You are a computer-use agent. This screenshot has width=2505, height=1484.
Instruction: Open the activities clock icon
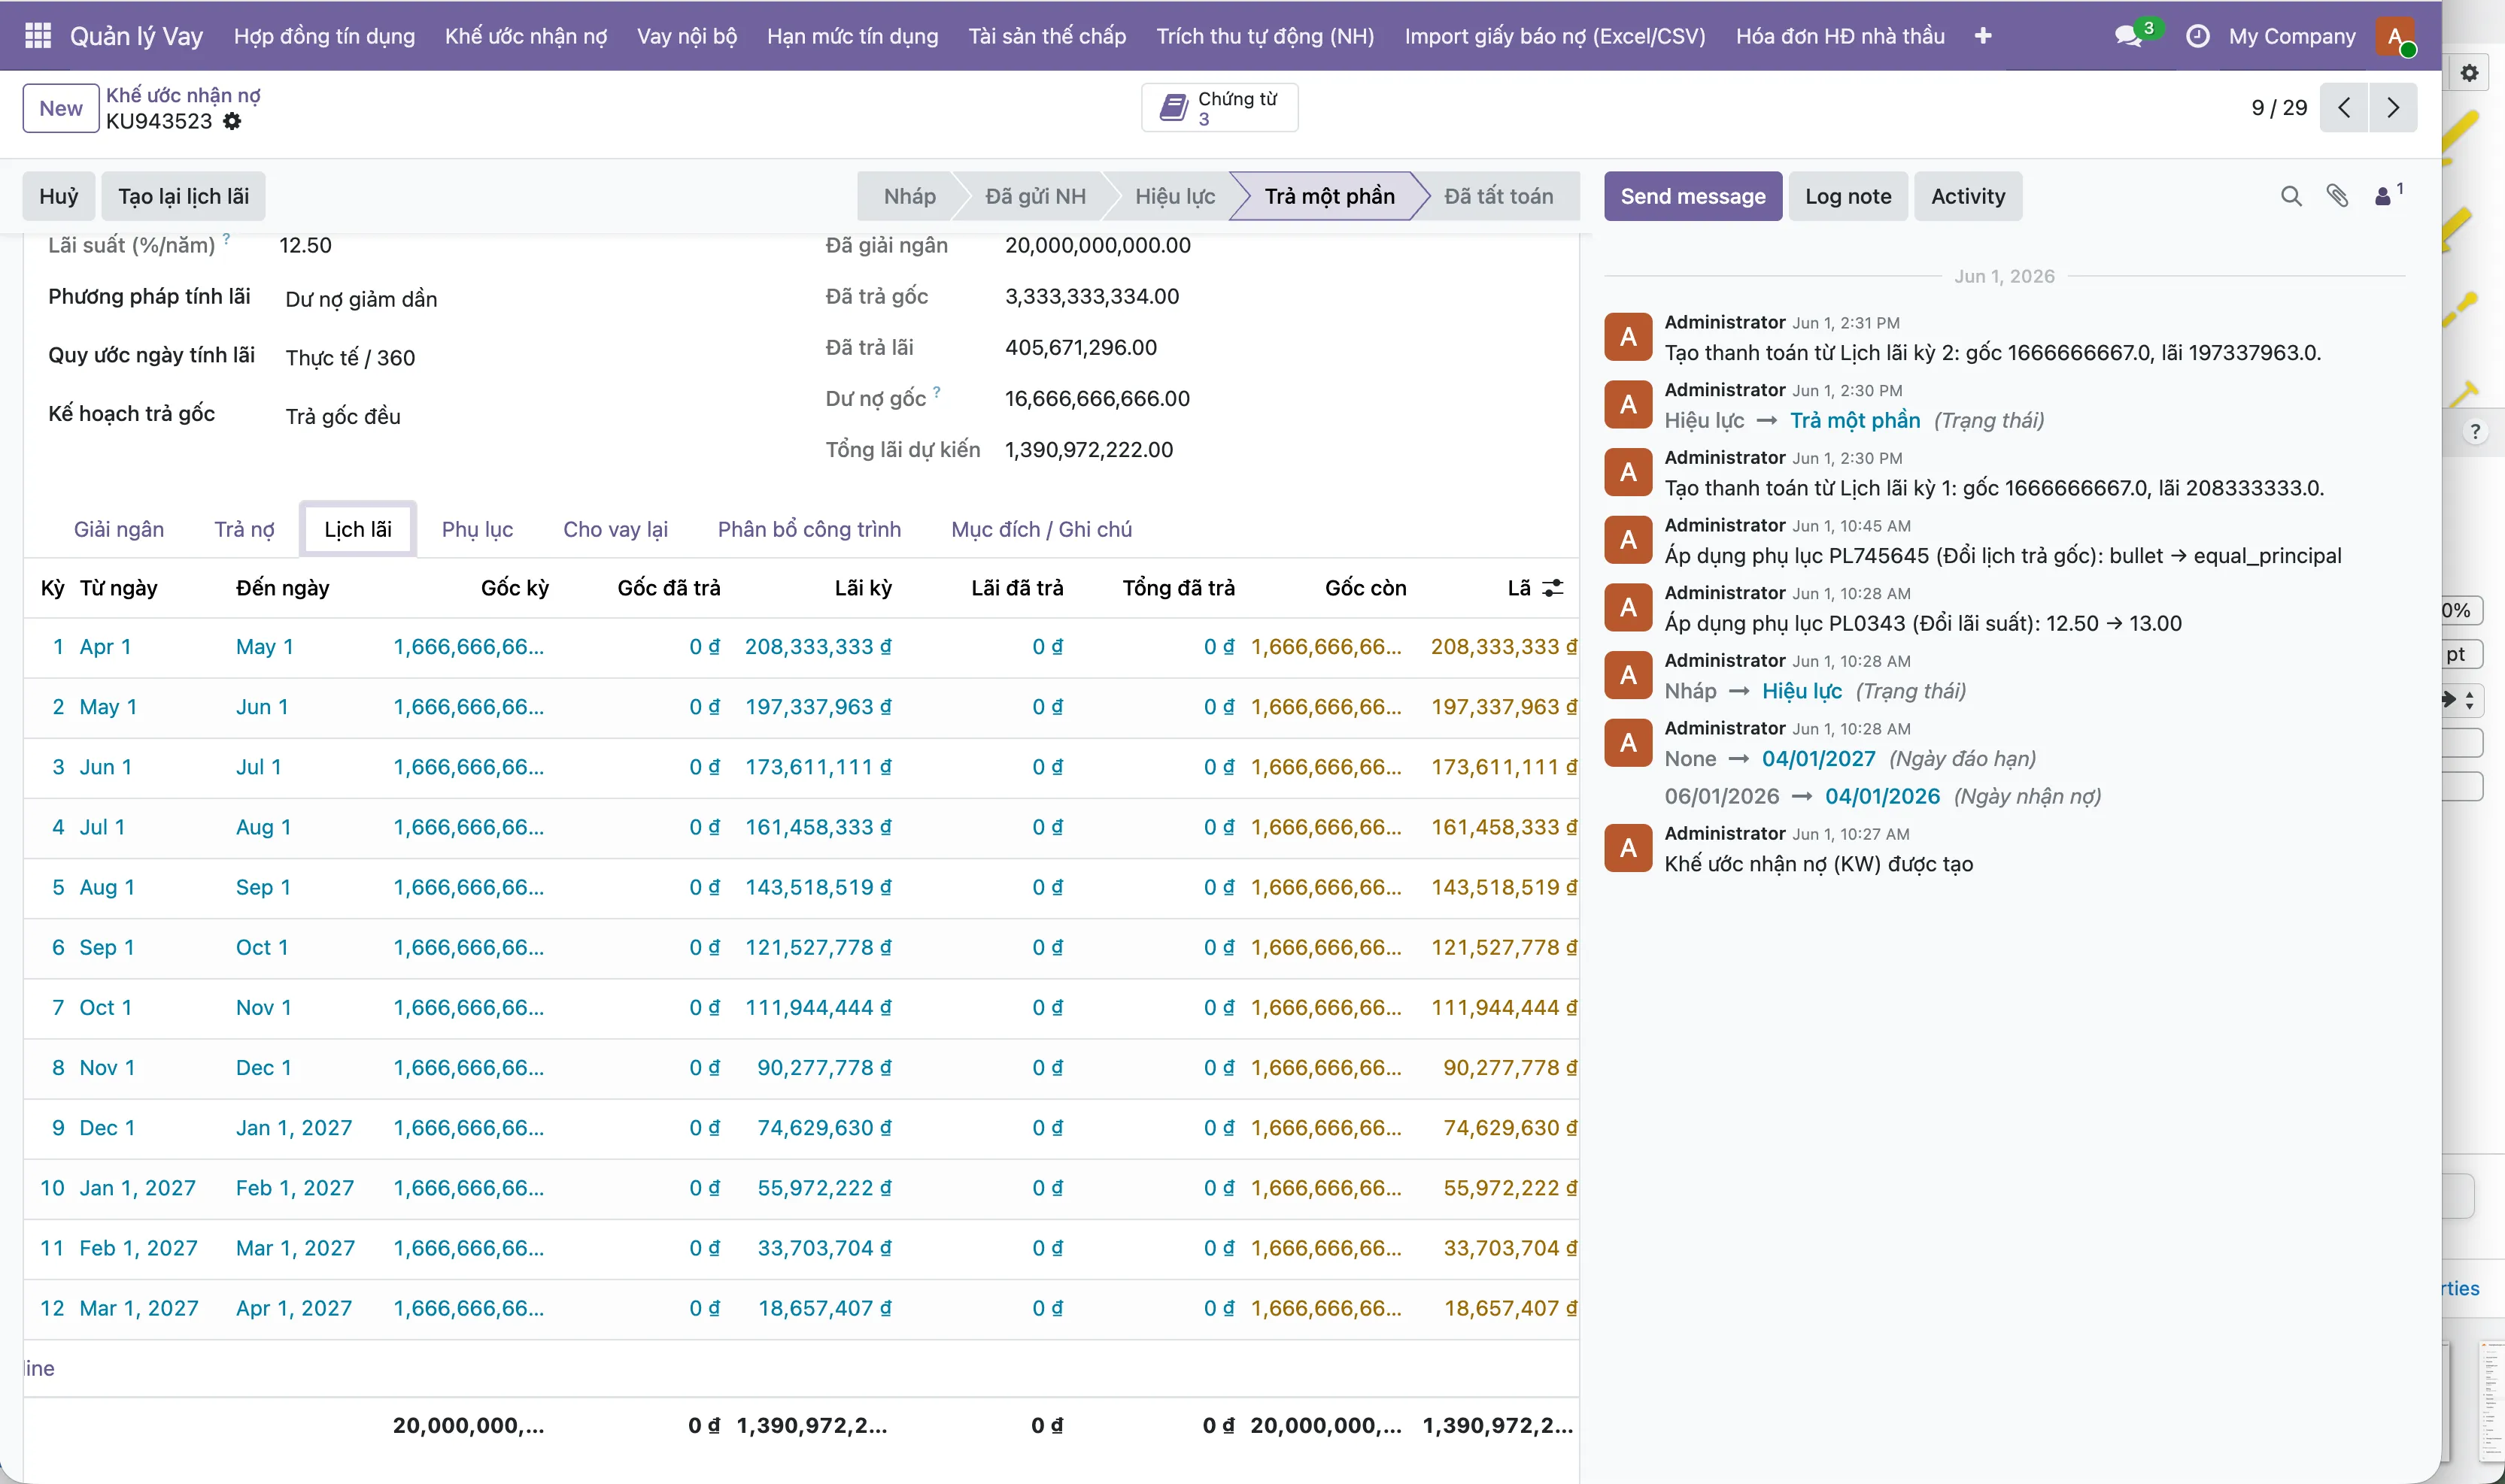(2197, 36)
